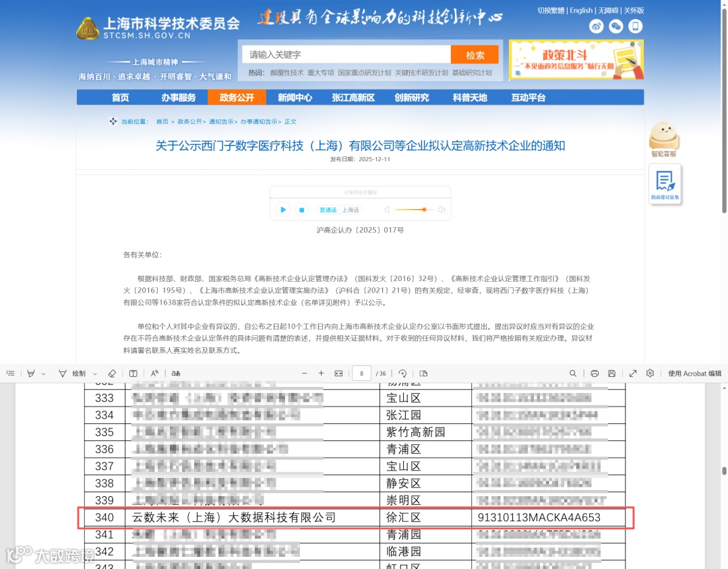
Task: Expand the 绘制 draw options dropdown
Action: click(95, 374)
